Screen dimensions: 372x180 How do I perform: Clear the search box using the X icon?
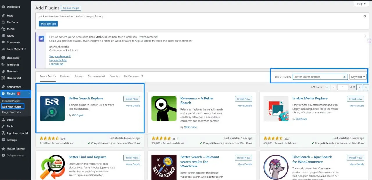point(344,76)
